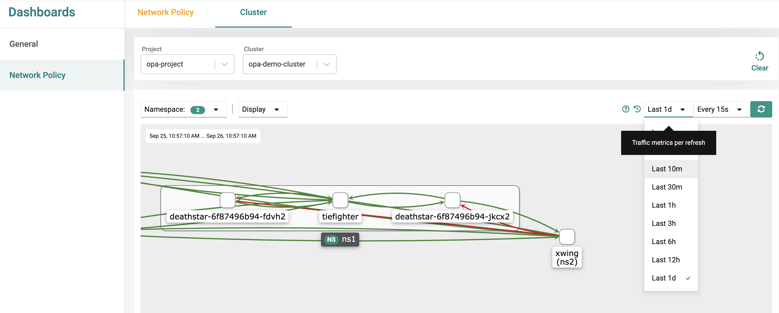Select the tiefighter node square
Viewport: 779px width, 313px height.
tap(340, 200)
